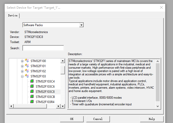This screenshot has height=123, width=173.
Task: Click device tree scroll left arrow
Action: click(x=11, y=106)
